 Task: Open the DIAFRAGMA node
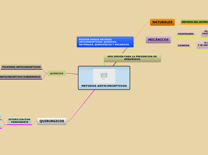click(186, 34)
